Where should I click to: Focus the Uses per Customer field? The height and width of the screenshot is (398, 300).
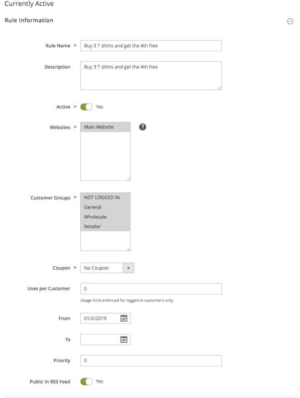click(151, 289)
